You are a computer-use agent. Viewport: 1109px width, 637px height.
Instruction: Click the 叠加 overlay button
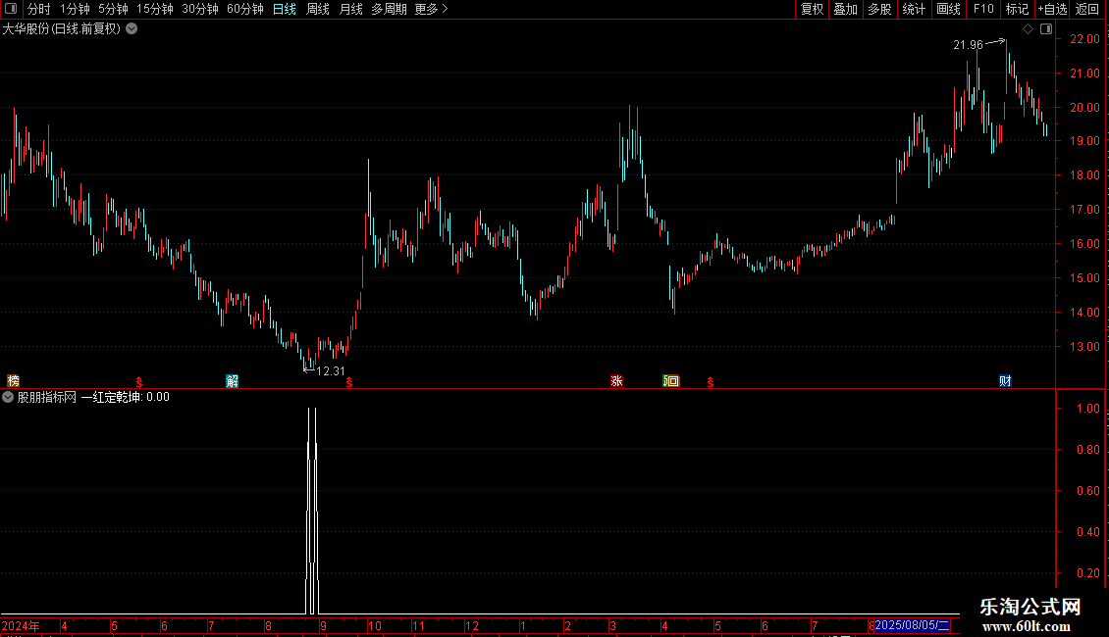846,9
